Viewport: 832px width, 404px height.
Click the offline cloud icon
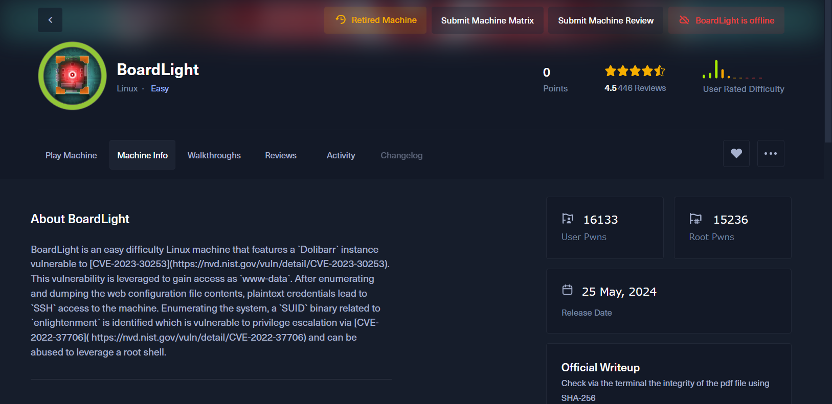click(x=684, y=20)
